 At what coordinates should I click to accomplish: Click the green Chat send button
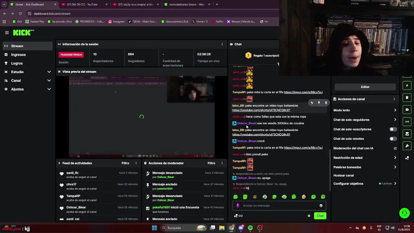(320, 216)
